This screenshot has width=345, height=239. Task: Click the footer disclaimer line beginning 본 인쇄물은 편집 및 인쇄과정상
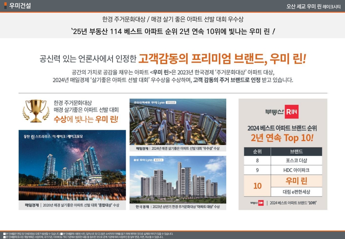[88, 234]
